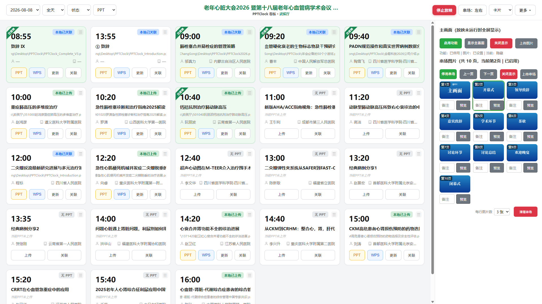Click 启用功能 green button
Viewport: 542px width, 304px height.
451,43
